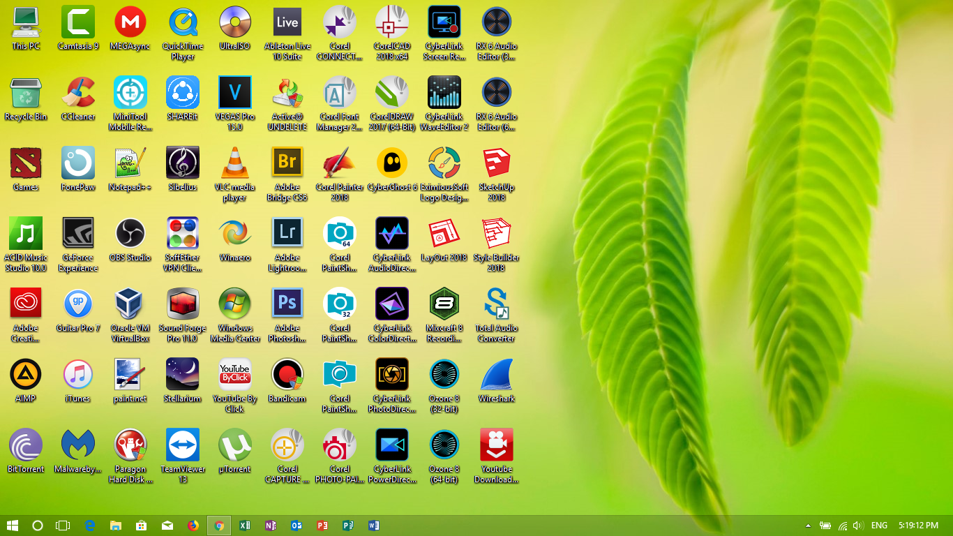Image resolution: width=953 pixels, height=536 pixels.
Task: Select the QuickTime Player shortcut
Action: click(x=183, y=22)
